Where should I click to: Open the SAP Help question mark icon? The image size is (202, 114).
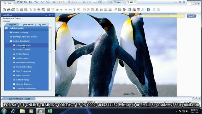point(148,9)
